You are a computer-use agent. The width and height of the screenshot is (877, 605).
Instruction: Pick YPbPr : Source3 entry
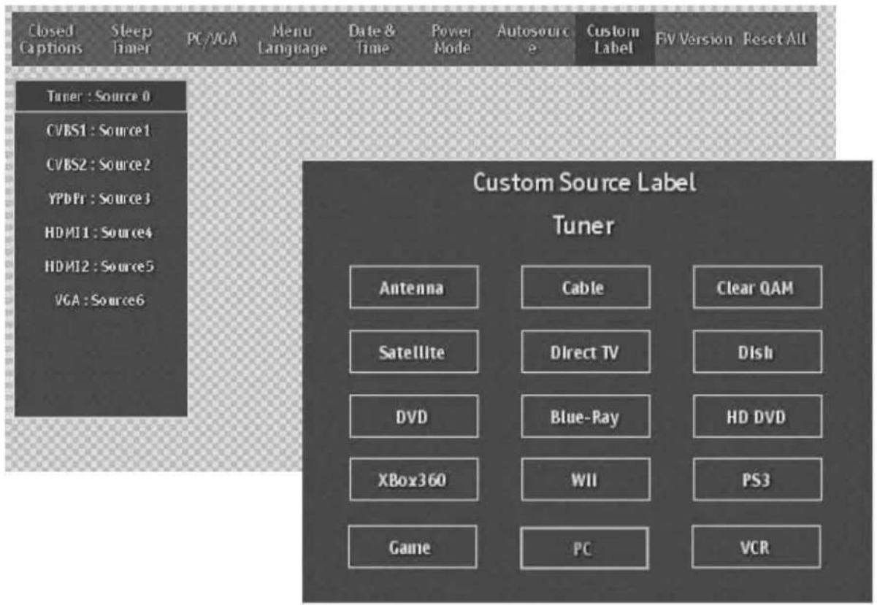tap(101, 199)
